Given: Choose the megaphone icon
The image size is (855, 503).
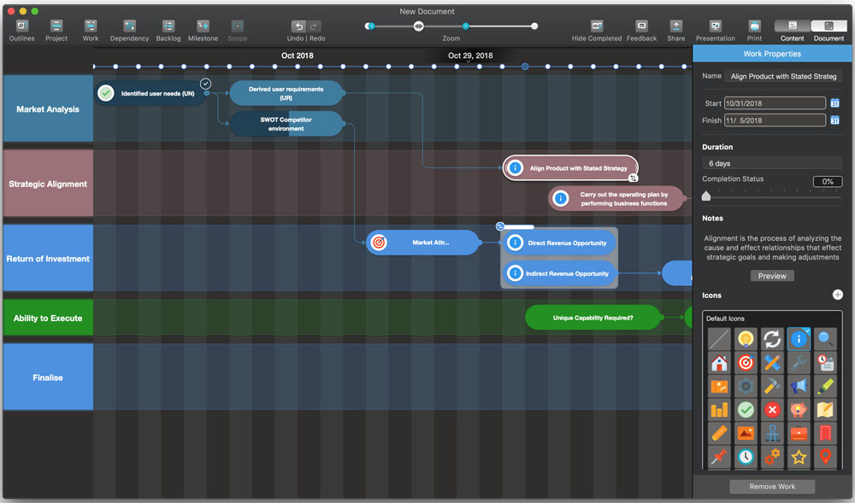Looking at the screenshot, I should (799, 386).
